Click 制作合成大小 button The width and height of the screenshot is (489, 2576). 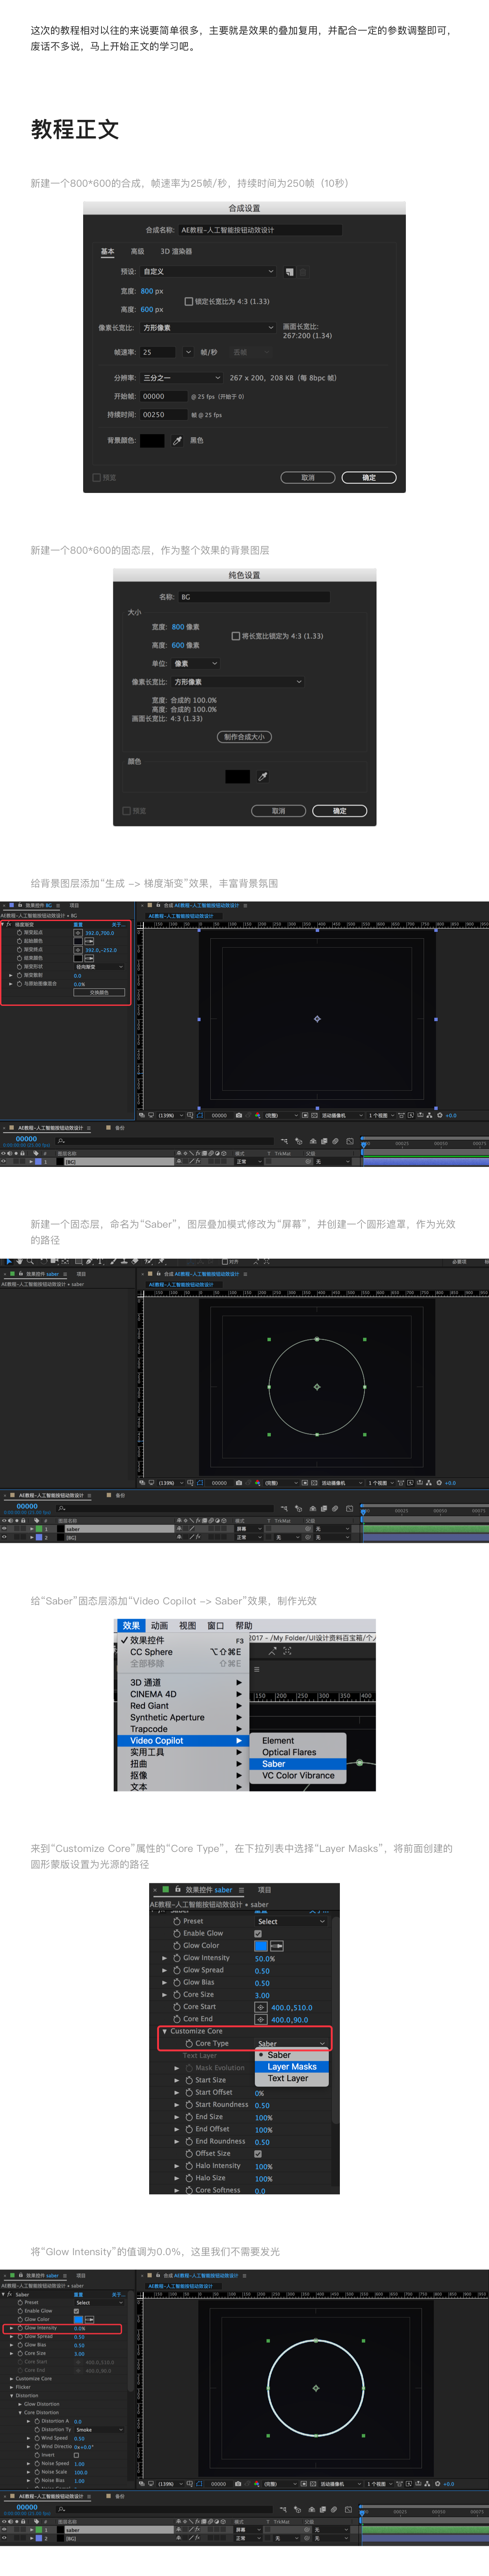click(x=244, y=737)
